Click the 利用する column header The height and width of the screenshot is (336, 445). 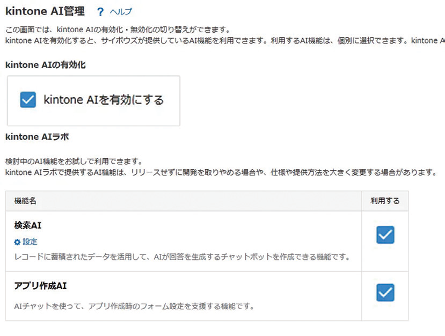pyautogui.click(x=385, y=201)
